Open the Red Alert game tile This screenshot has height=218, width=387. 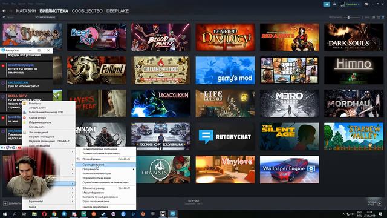[289, 37]
